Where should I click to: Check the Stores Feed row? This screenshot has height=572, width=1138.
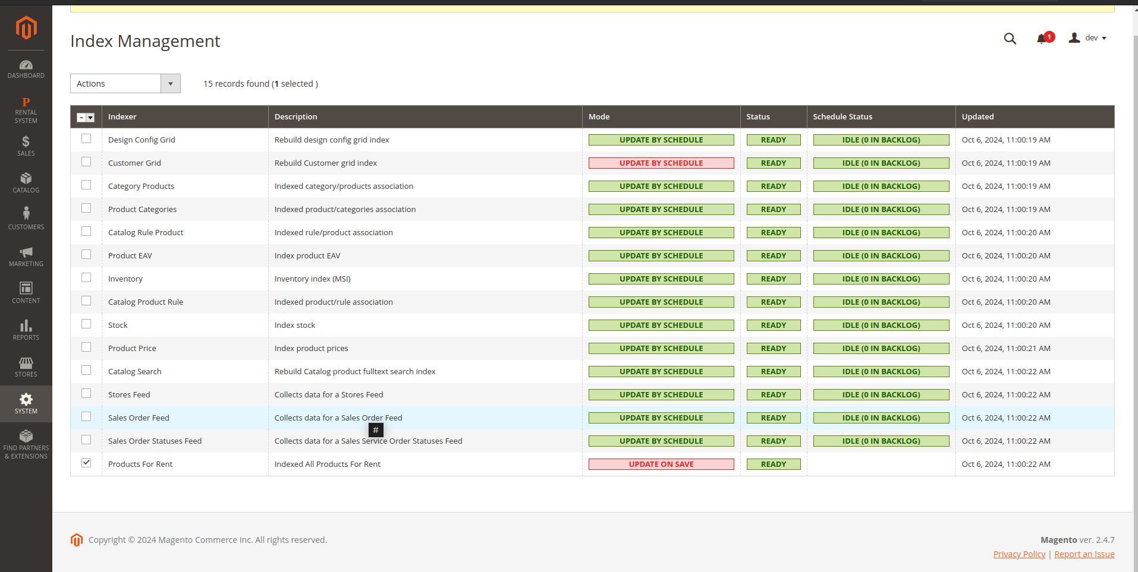pos(86,393)
